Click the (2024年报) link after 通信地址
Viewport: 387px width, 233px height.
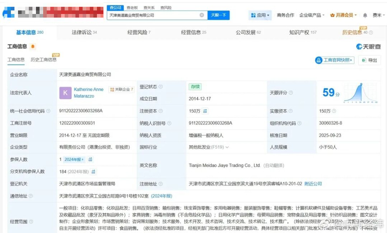pyautogui.click(x=161, y=196)
